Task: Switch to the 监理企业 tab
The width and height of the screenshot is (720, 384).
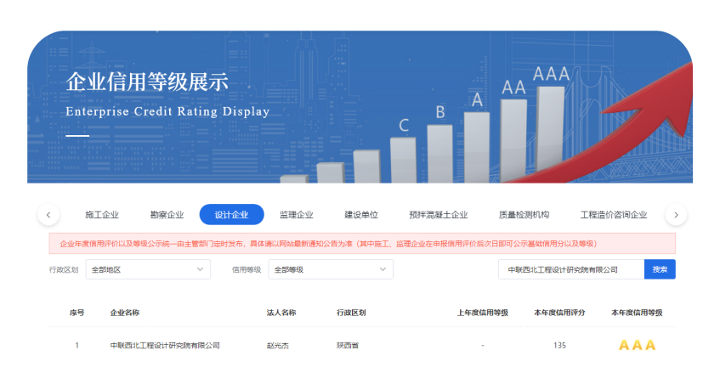Action: pos(296,215)
